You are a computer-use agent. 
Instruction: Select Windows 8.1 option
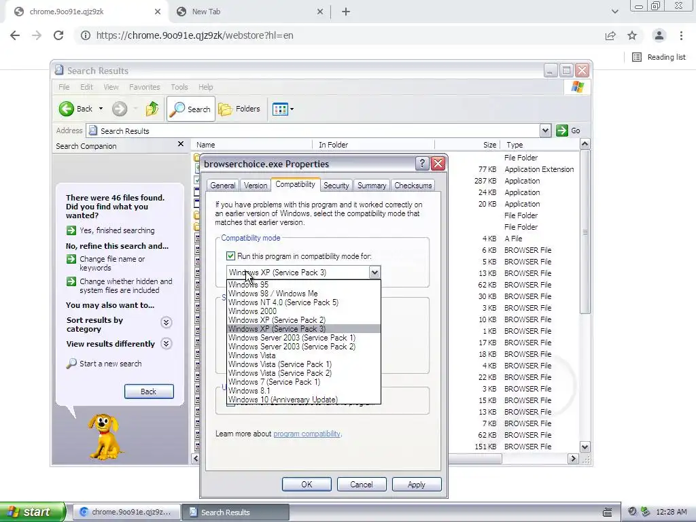(304, 391)
